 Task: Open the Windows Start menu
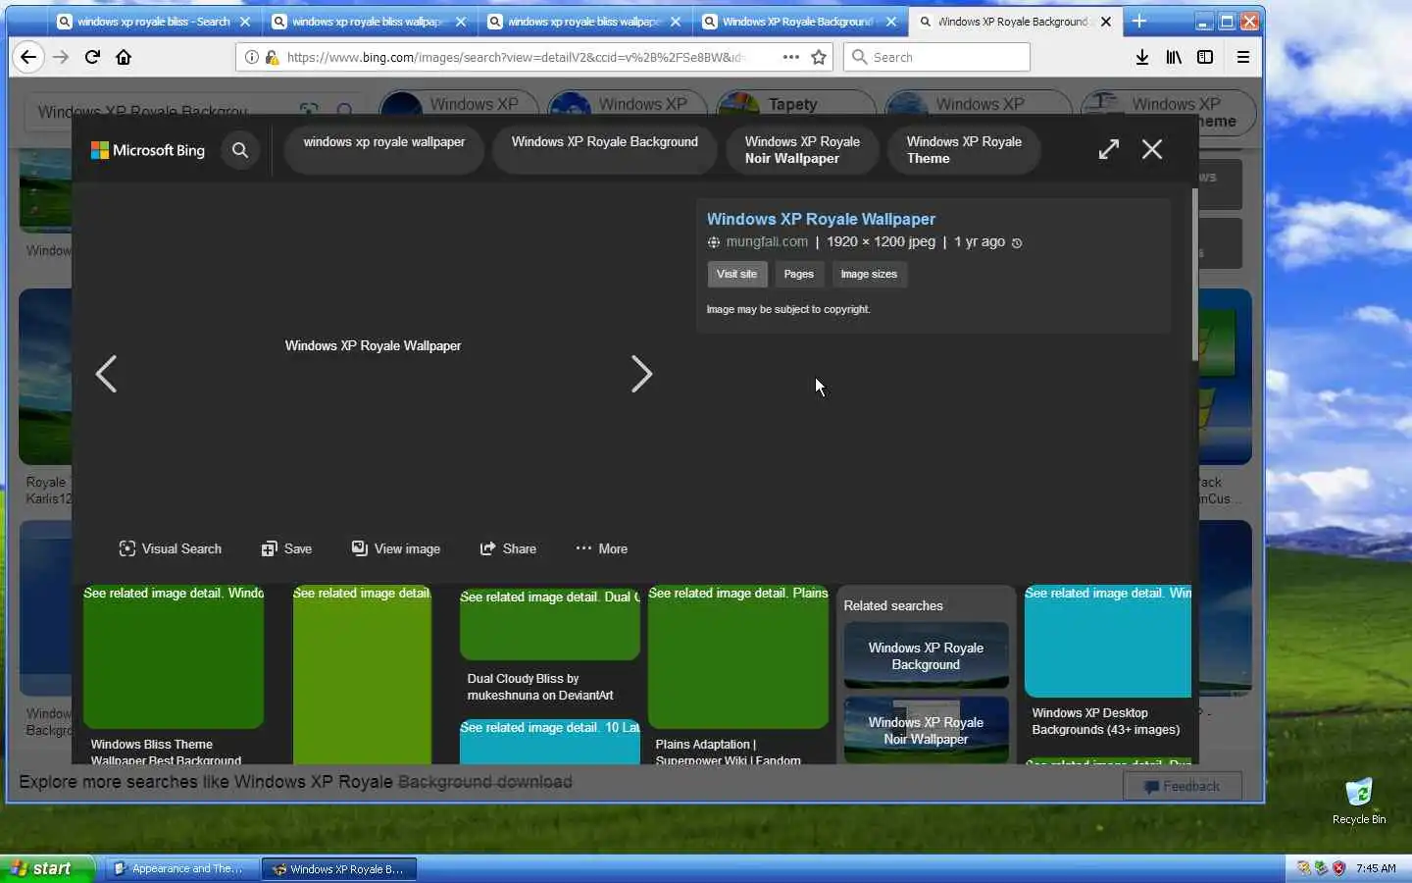click(x=48, y=868)
